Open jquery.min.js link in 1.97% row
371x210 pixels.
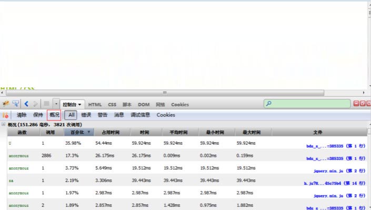339,196
